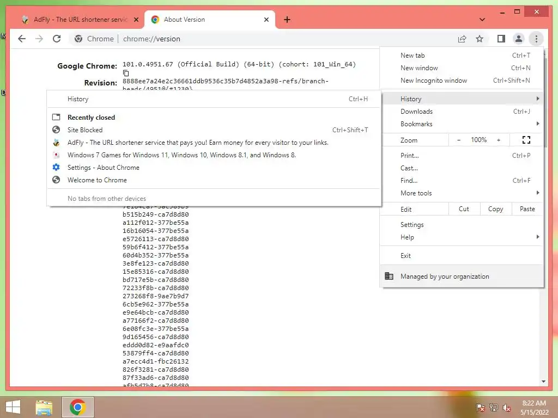Copy version string using the copy icon
This screenshot has height=418, width=558.
pos(126,73)
